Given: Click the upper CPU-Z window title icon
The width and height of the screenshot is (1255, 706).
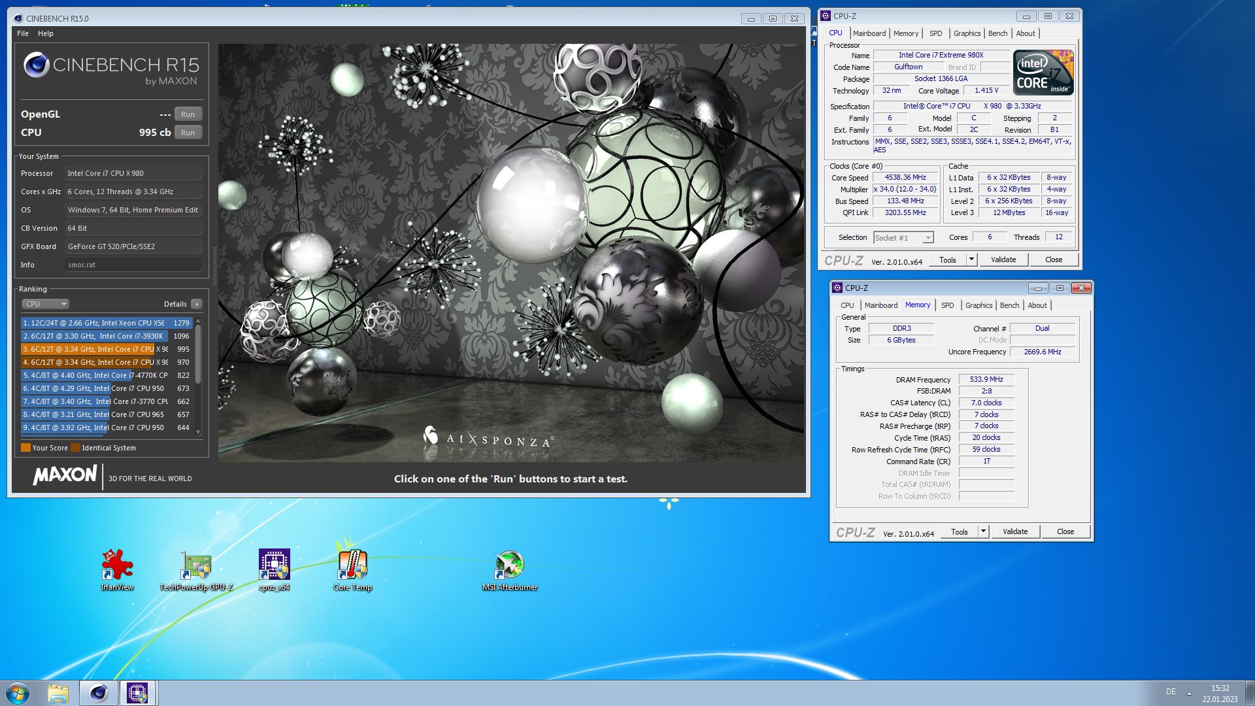Looking at the screenshot, I should [x=826, y=16].
